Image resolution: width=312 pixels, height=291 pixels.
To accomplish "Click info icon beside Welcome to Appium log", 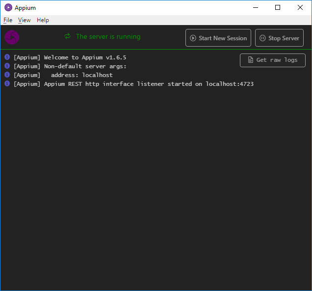I will tap(7, 57).
